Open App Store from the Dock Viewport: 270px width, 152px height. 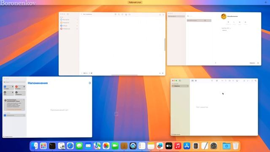pyautogui.click(x=186, y=146)
